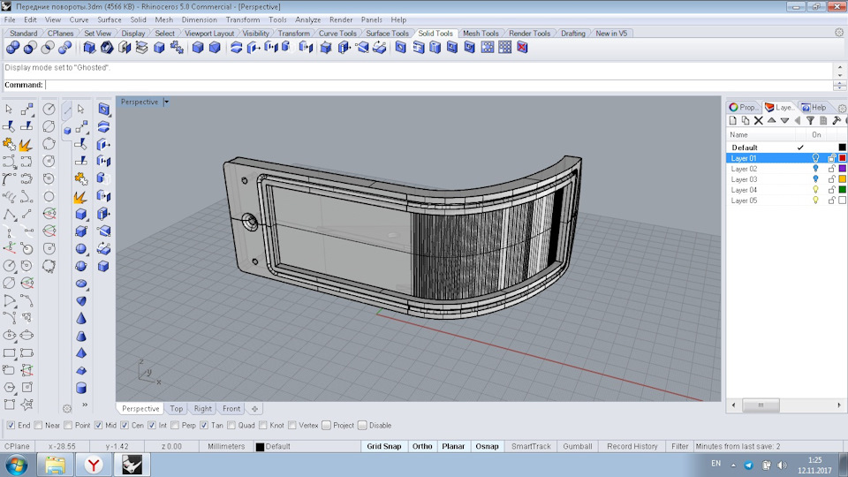848x477 pixels.
Task: Open command history scroll down arrow
Action: click(839, 75)
